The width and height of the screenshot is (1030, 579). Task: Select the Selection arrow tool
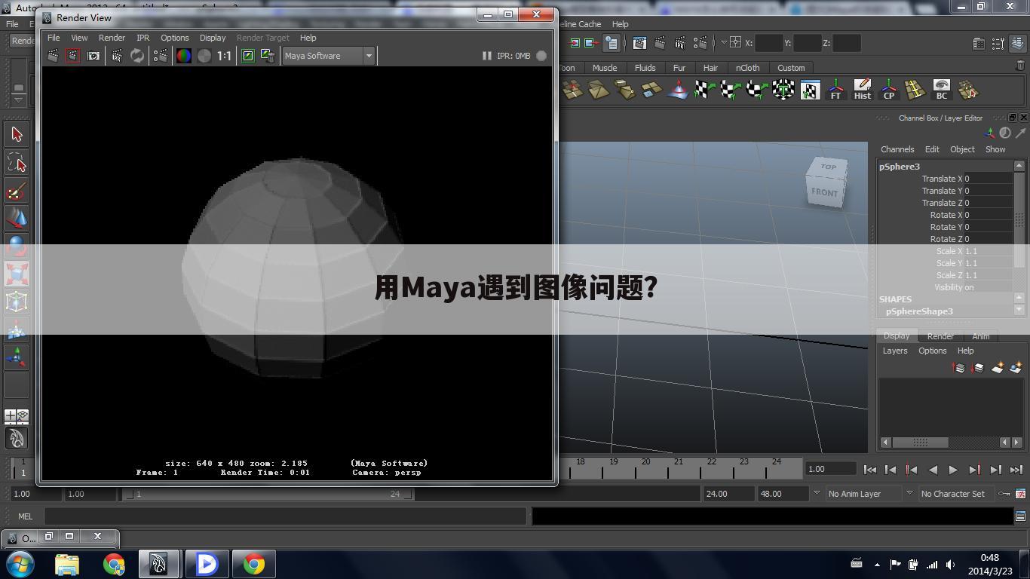[x=17, y=134]
